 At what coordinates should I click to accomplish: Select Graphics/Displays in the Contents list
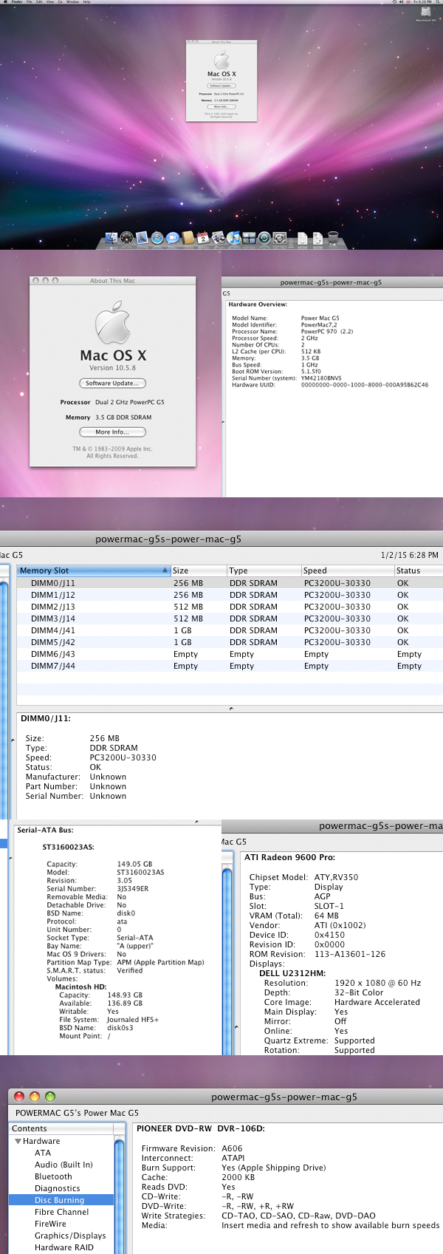pos(70,1236)
